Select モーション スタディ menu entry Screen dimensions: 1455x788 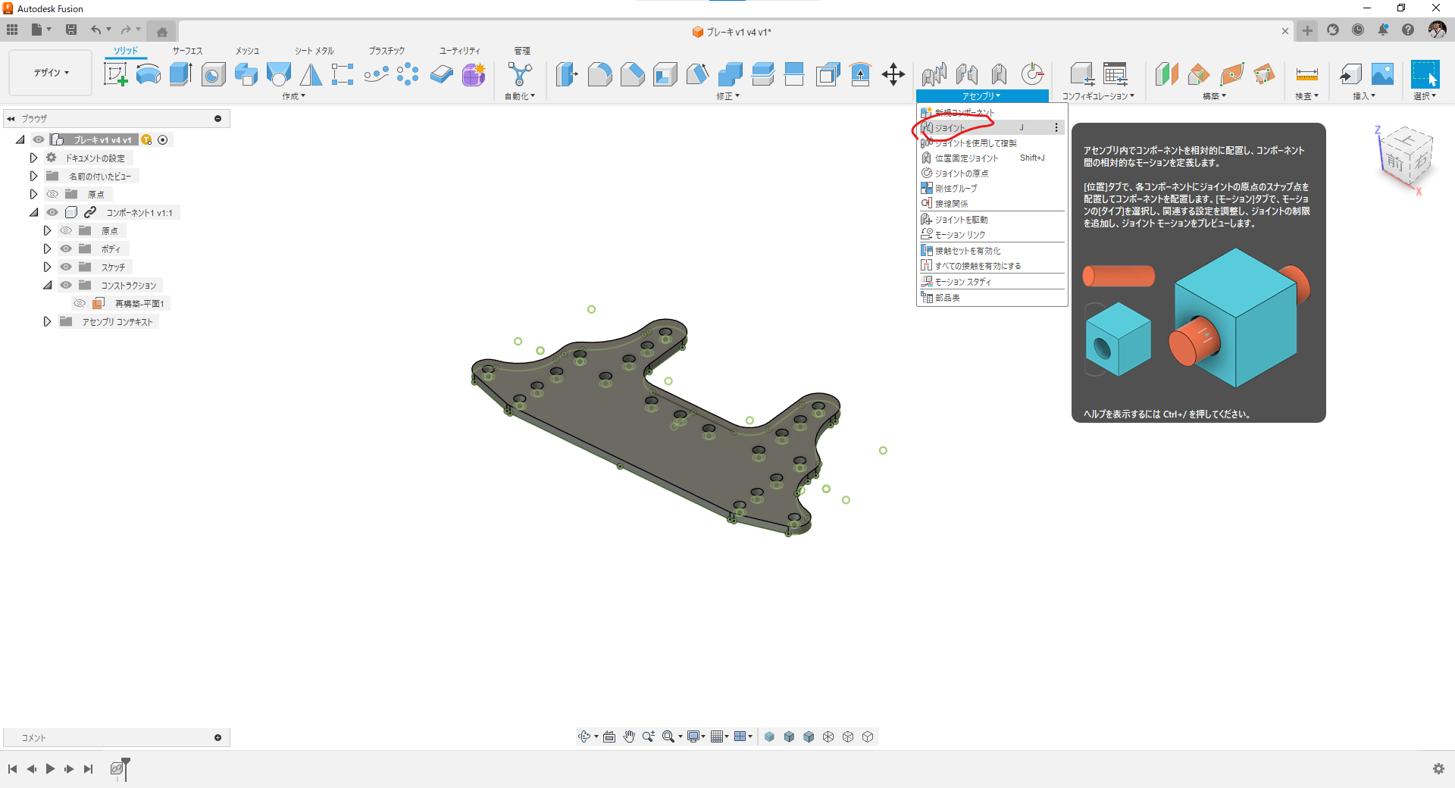962,282
